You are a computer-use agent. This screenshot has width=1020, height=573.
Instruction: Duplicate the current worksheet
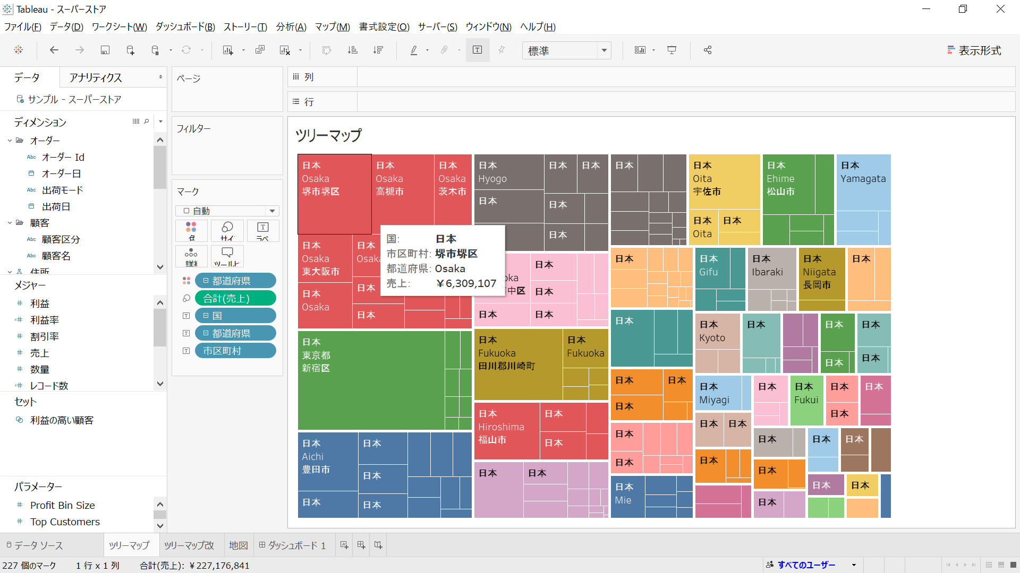pos(260,50)
